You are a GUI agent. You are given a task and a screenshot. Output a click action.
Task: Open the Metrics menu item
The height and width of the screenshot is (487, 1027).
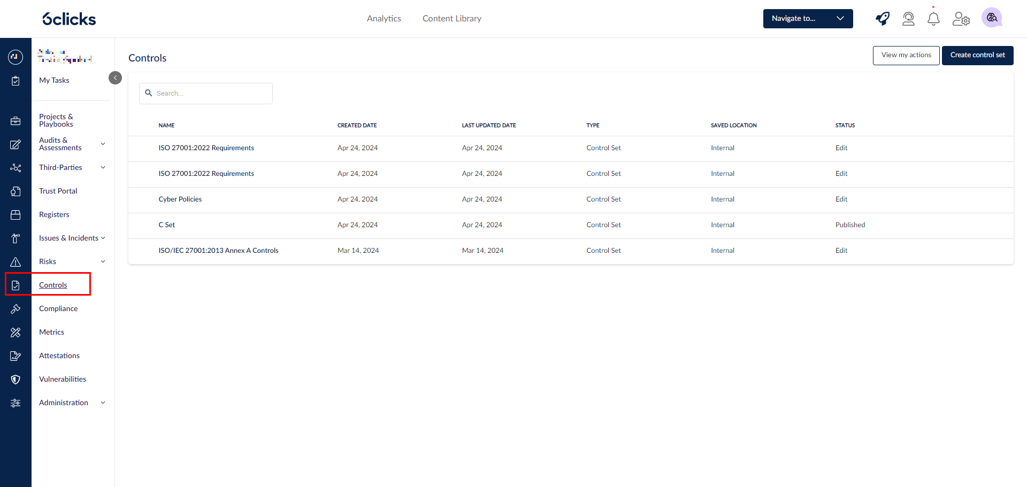point(51,332)
